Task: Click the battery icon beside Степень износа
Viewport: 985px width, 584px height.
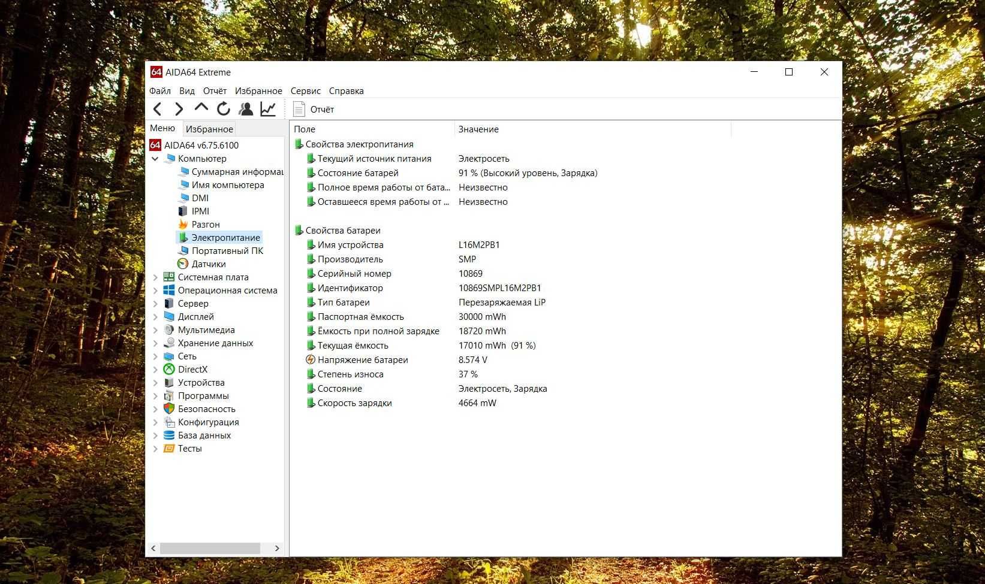Action: (311, 374)
